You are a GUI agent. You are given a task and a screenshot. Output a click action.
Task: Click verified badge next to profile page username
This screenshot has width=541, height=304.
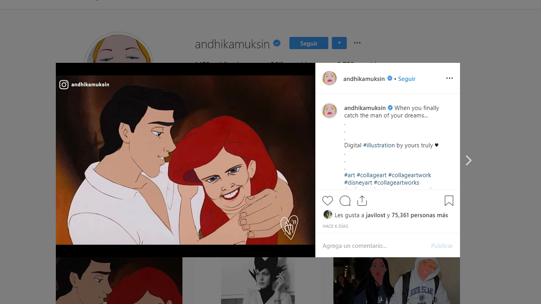(277, 43)
